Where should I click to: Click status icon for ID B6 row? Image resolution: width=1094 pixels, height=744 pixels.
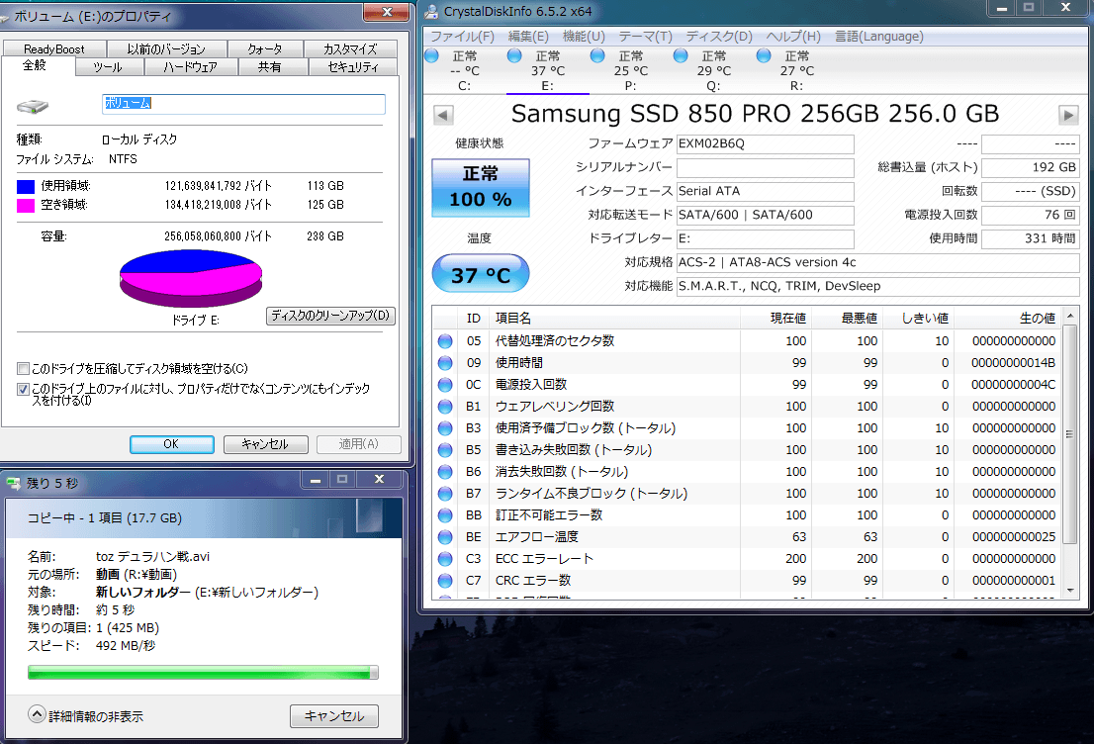pyautogui.click(x=445, y=472)
